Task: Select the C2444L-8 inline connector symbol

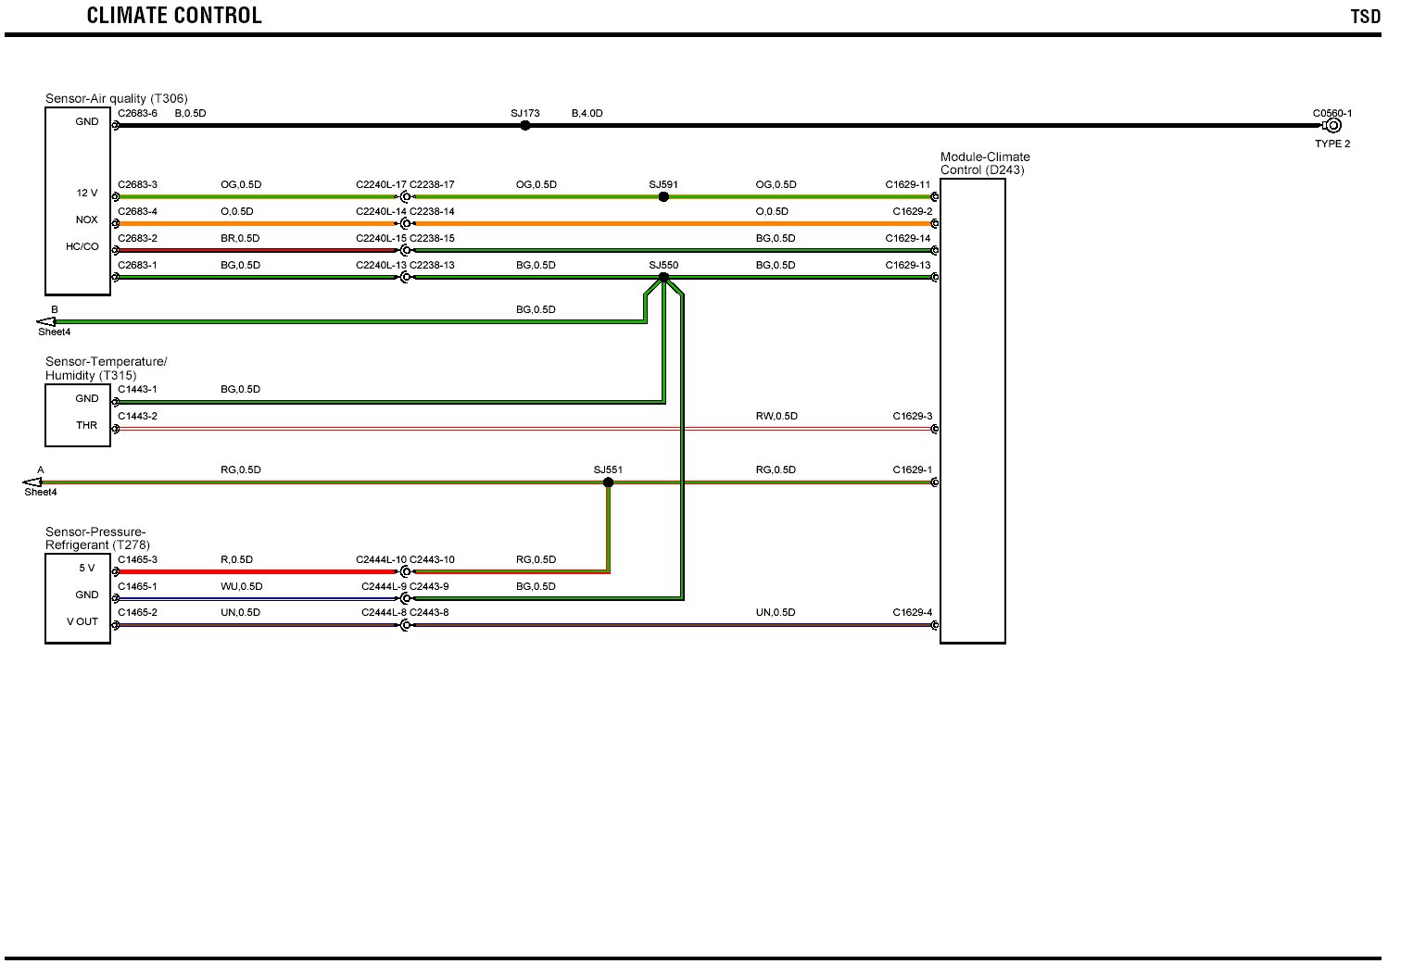Action: point(405,626)
